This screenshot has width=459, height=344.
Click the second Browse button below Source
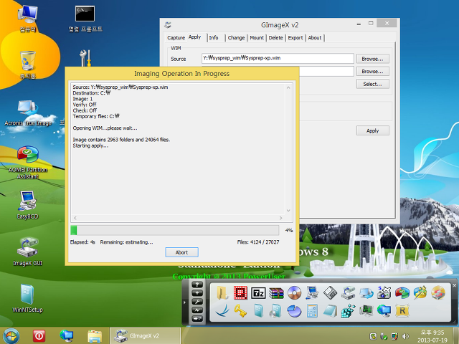point(373,72)
